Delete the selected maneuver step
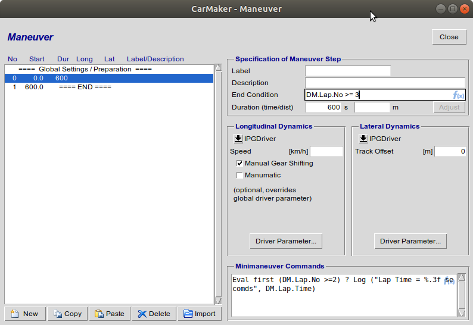Viewport: 473px width, 325px height. 154,314
